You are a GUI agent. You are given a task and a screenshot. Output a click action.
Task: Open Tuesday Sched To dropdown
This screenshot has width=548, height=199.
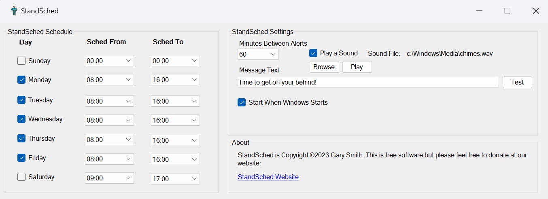175,101
